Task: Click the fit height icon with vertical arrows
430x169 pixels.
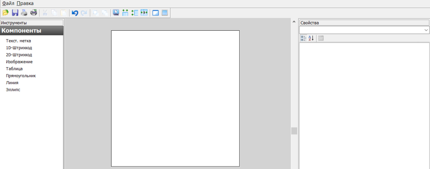Action: [135, 13]
